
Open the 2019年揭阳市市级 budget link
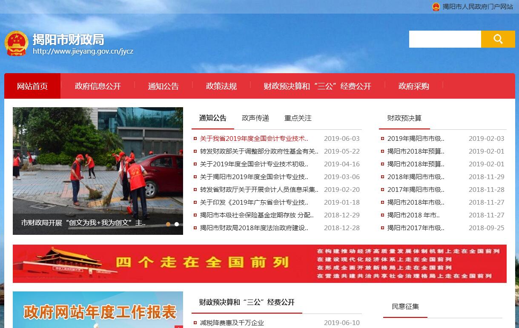click(x=416, y=139)
